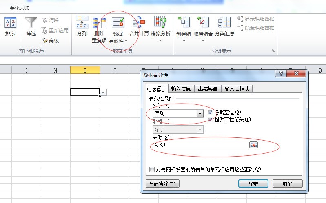This screenshot has height=203, width=326.
Task: Expand the 模拟分析 dropdown arrow
Action: tap(160, 40)
